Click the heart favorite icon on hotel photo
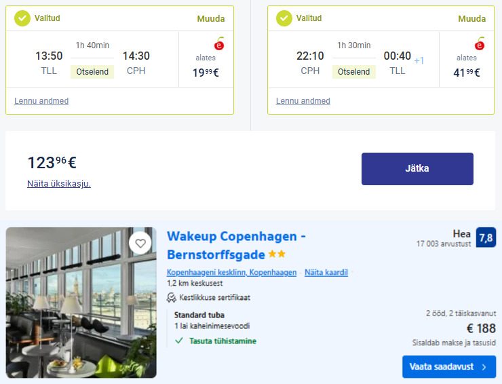Screen dimensions: 502x384 click(x=140, y=244)
